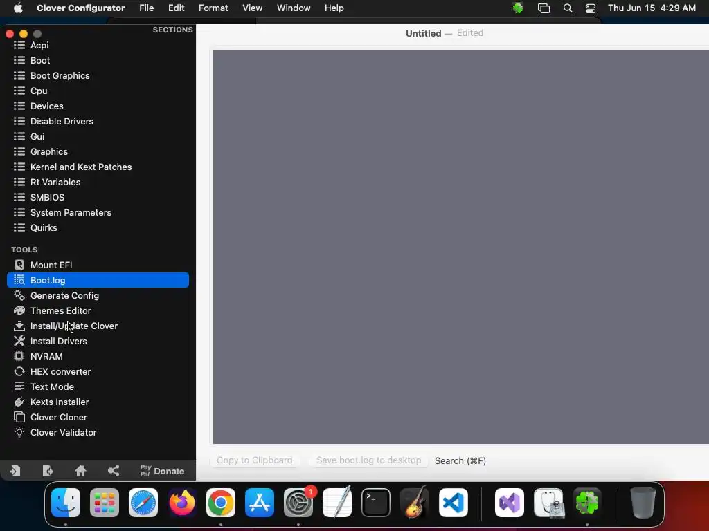Click the Mount EFI disk icon
The width and height of the screenshot is (709, 531).
click(19, 265)
